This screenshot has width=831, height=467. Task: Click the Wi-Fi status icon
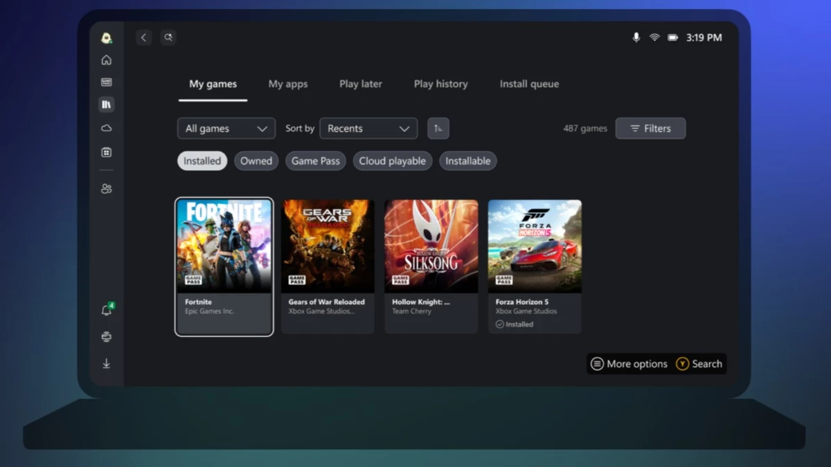tap(654, 38)
